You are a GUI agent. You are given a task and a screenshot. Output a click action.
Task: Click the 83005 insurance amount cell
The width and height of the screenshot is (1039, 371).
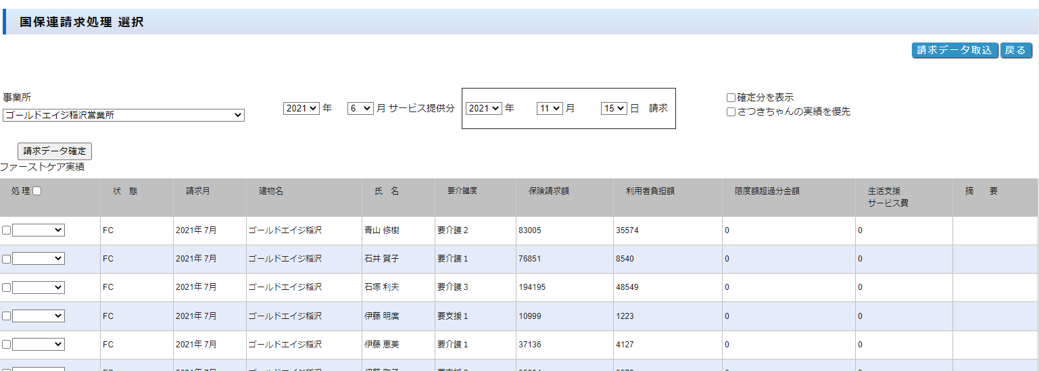(x=530, y=230)
